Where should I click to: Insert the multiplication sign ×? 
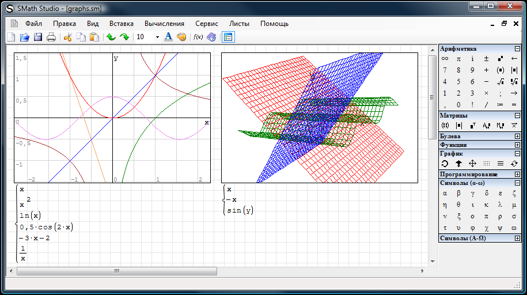pos(486,93)
